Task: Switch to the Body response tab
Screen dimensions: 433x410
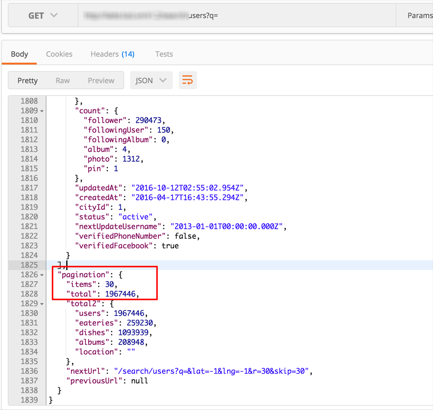Action: tap(19, 54)
